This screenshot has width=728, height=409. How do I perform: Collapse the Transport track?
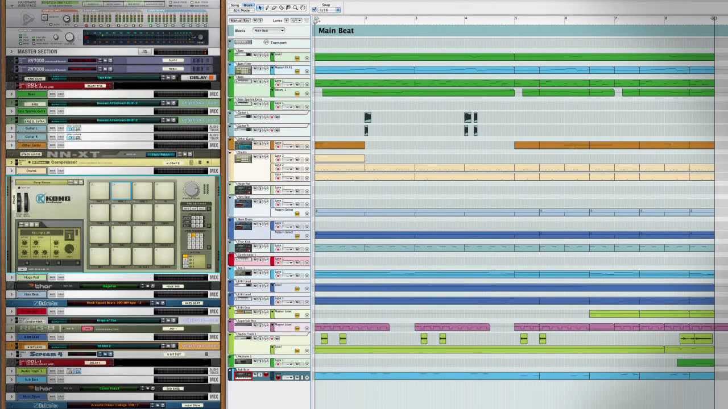(x=230, y=41)
